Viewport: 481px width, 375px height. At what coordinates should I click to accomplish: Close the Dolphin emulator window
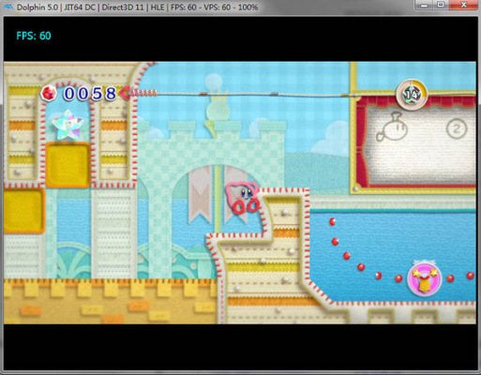pyautogui.click(x=464, y=5)
